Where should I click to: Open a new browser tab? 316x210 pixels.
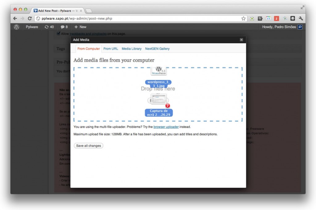(89, 11)
